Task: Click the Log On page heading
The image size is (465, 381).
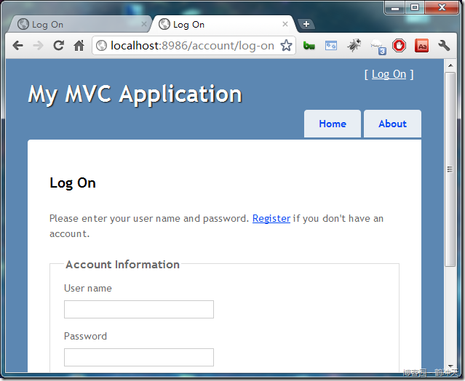Action: click(x=73, y=183)
